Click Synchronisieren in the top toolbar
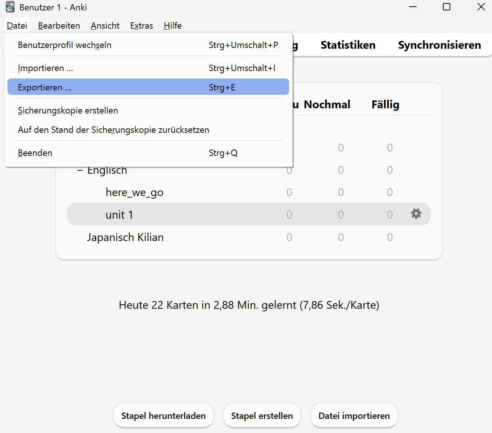492x433 pixels. coord(440,45)
